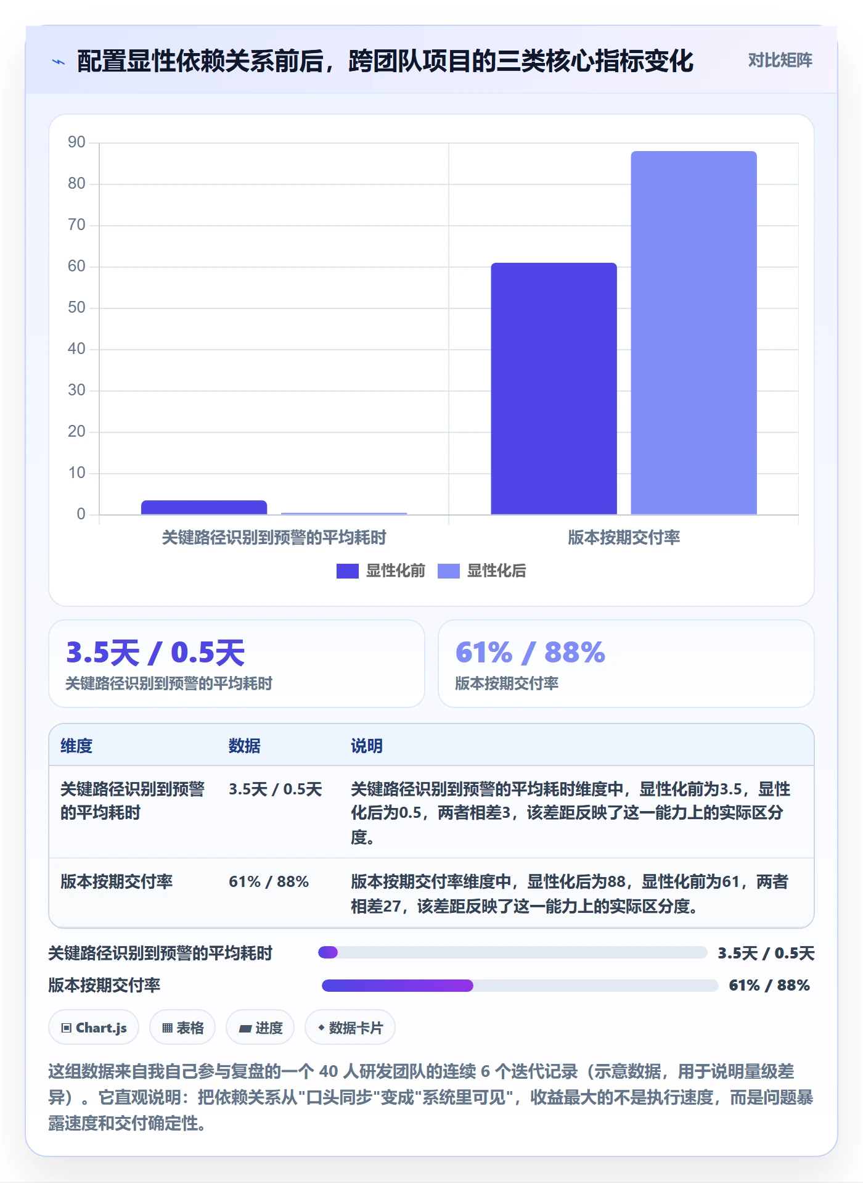This screenshot has width=863, height=1183.
Task: Click the 90 tick on the y-axis
Action: 76,142
